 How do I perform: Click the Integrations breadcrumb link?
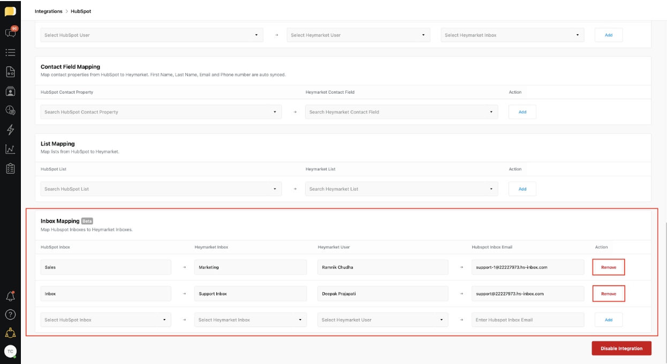[x=49, y=11]
